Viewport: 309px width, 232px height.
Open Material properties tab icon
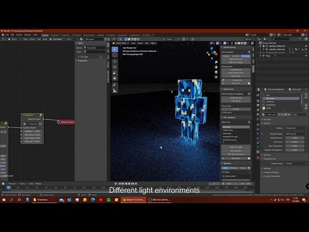[x=258, y=152]
